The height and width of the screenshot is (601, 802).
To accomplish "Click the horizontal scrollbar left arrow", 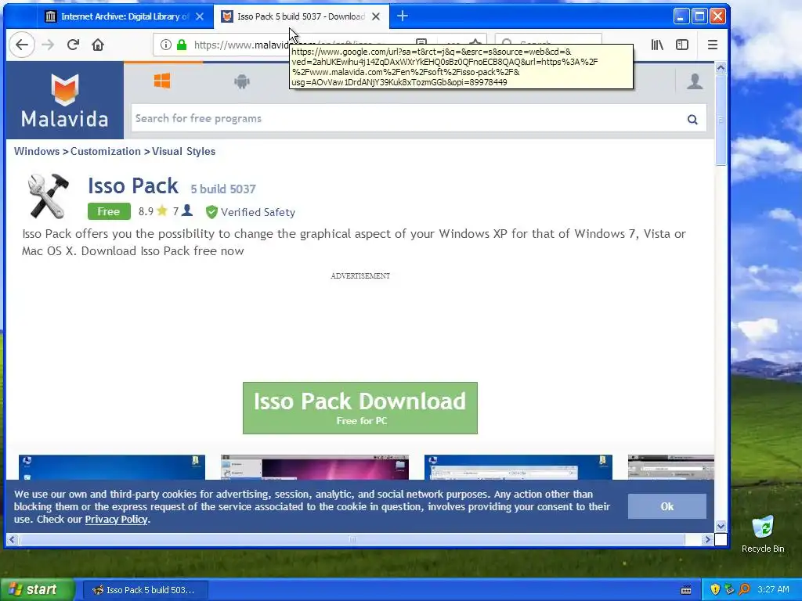I will point(13,539).
